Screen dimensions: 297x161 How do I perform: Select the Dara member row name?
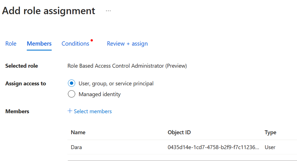(76, 147)
